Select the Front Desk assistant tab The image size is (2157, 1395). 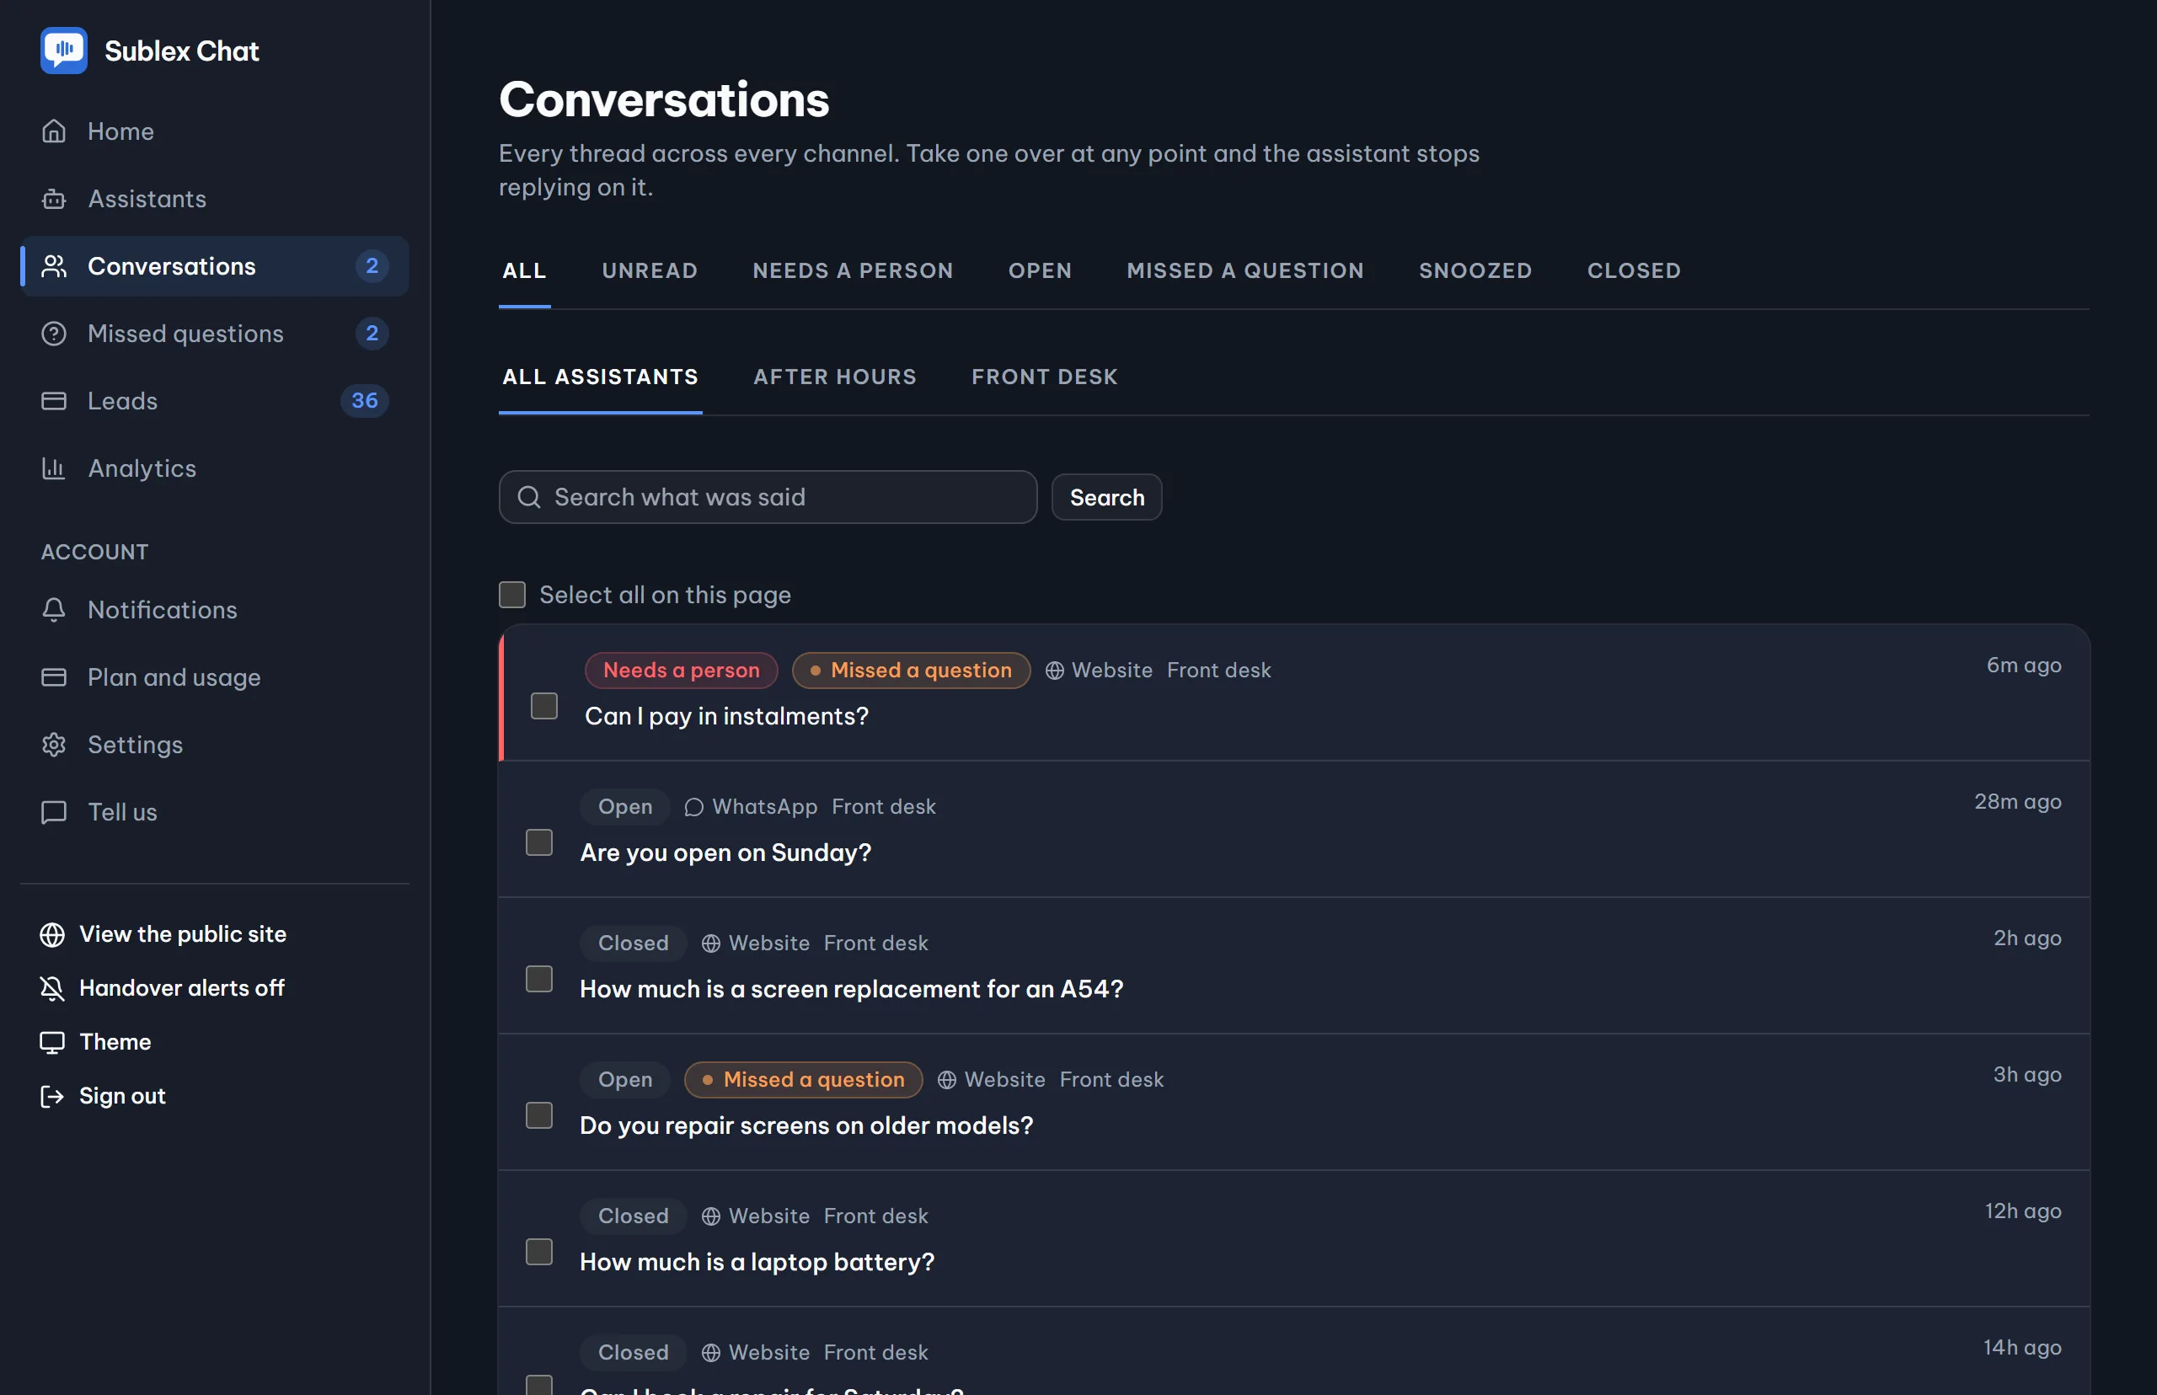(1045, 377)
